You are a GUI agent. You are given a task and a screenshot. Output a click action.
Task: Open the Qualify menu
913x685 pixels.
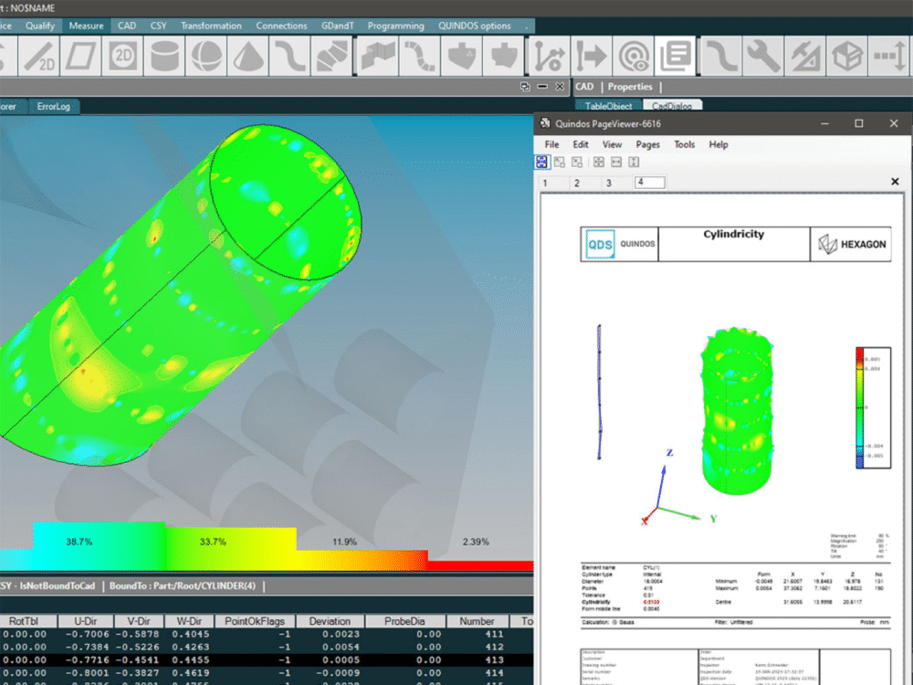[x=39, y=26]
